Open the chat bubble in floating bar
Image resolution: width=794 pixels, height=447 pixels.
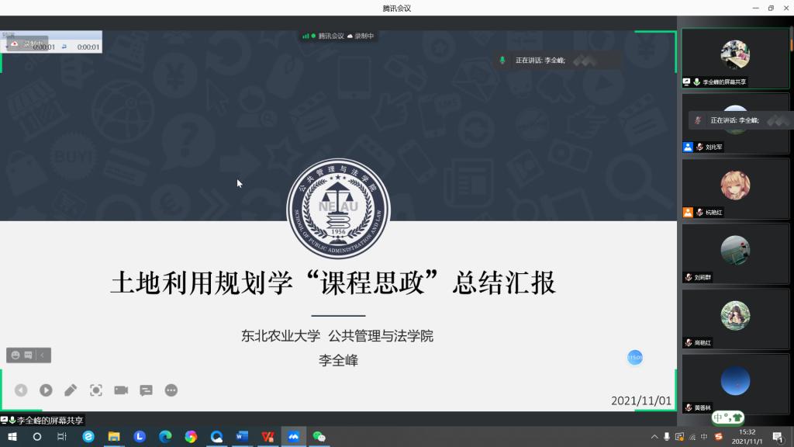28,355
